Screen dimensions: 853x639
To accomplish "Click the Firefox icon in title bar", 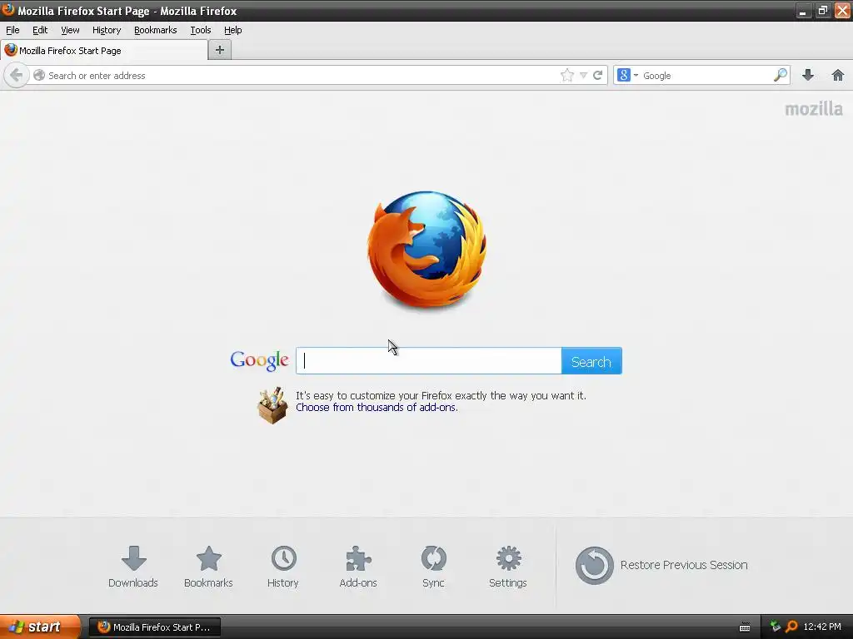I will [7, 10].
